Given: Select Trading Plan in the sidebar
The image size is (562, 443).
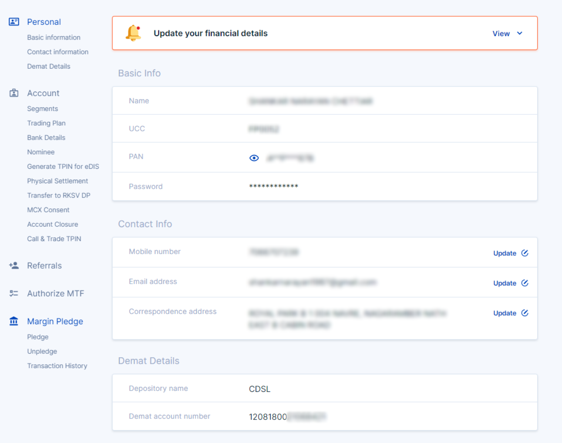Looking at the screenshot, I should pos(47,123).
